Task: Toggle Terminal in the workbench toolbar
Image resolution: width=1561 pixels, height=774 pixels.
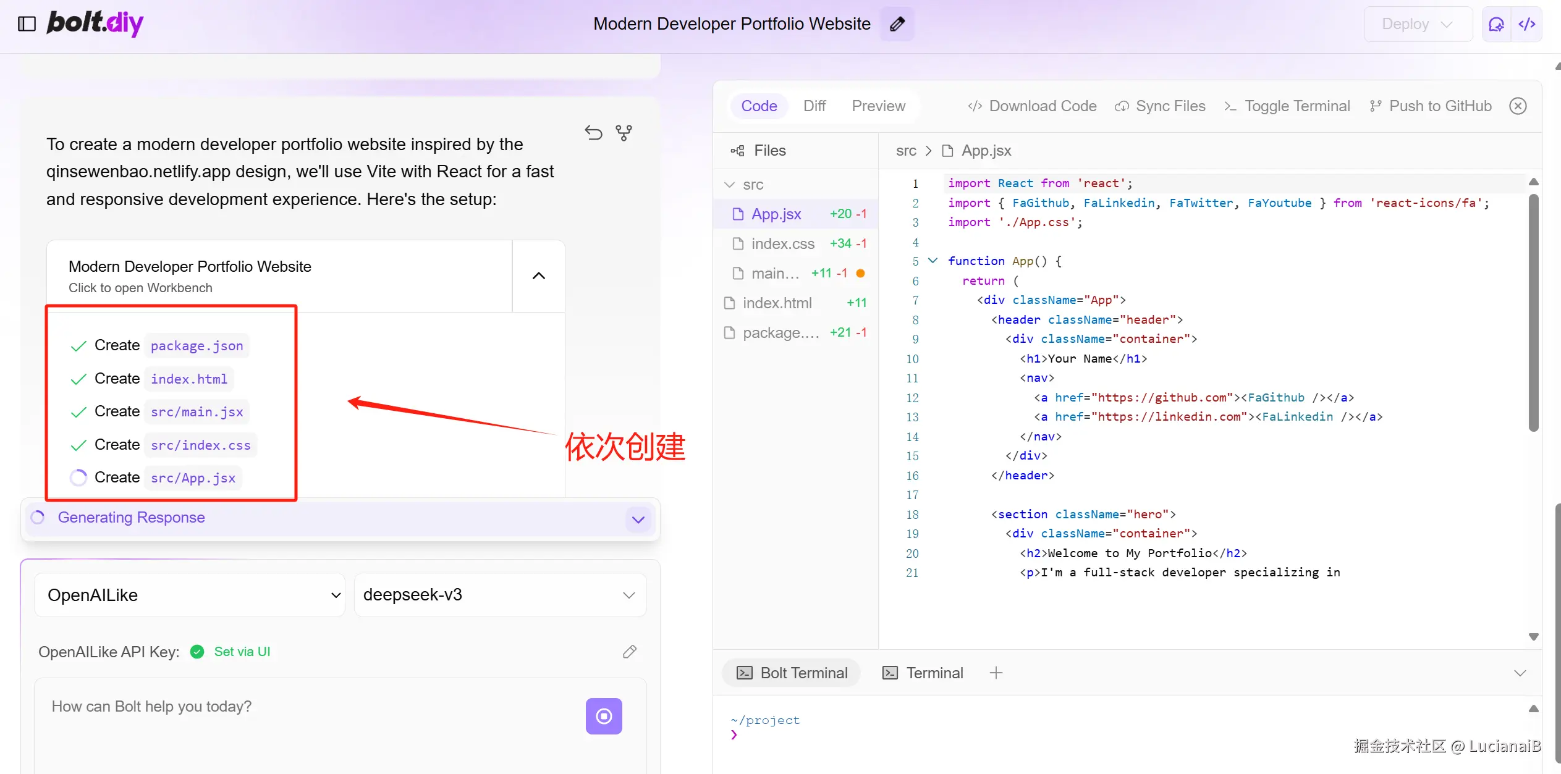Action: (x=1287, y=106)
